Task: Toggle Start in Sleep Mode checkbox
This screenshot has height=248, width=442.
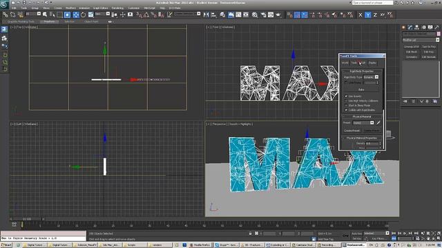Action: click(x=346, y=105)
